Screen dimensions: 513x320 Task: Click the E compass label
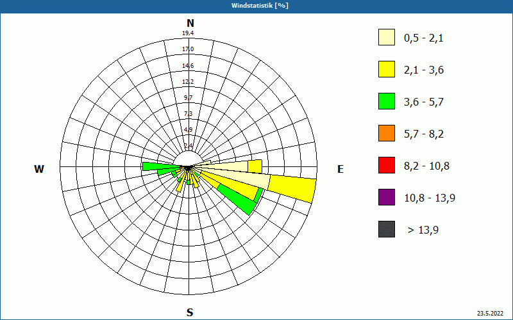click(341, 169)
